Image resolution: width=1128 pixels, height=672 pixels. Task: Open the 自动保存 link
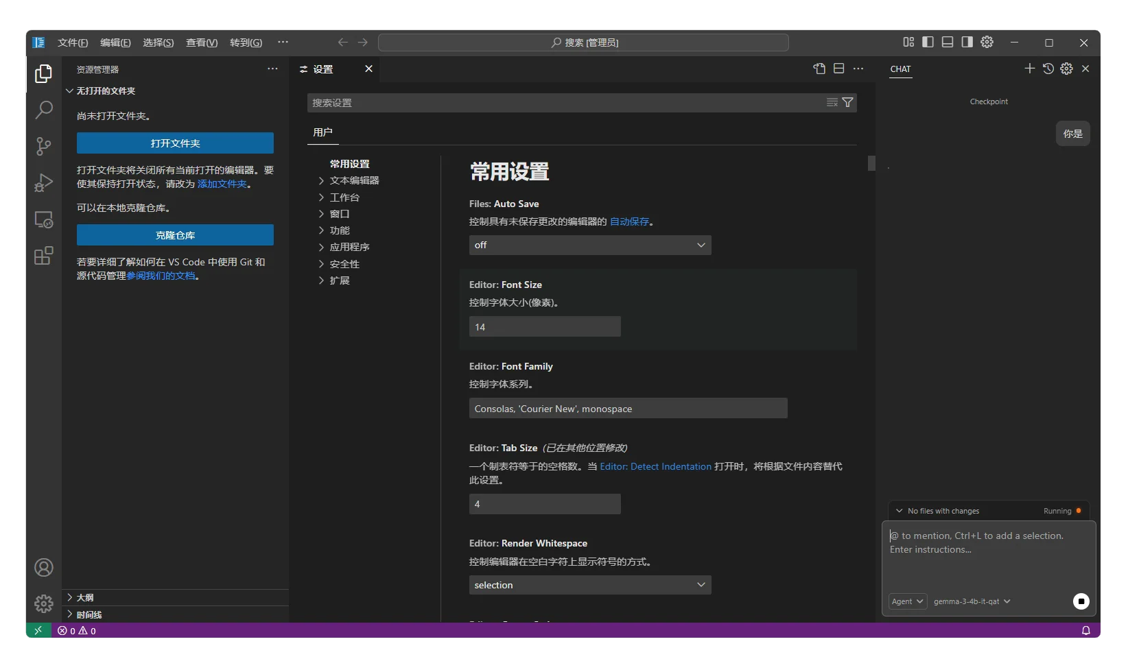pyautogui.click(x=629, y=221)
